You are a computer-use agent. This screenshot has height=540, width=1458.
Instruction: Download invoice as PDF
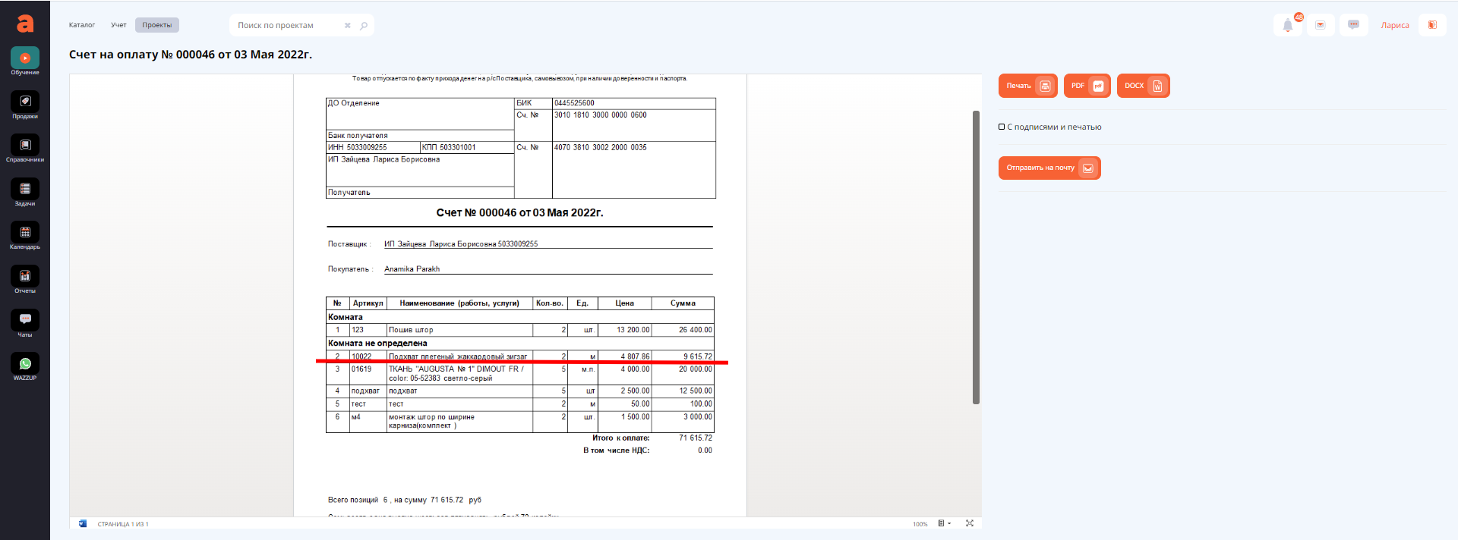1087,86
